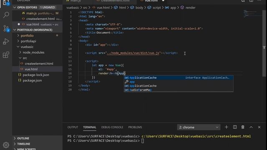Open the Manage settings gear
Viewport: 267px width, 150px height.
point(6,145)
